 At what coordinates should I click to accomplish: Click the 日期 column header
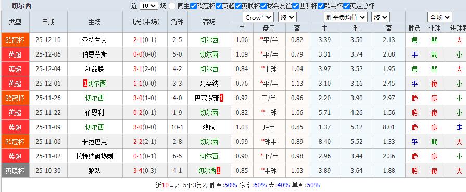click(48, 22)
